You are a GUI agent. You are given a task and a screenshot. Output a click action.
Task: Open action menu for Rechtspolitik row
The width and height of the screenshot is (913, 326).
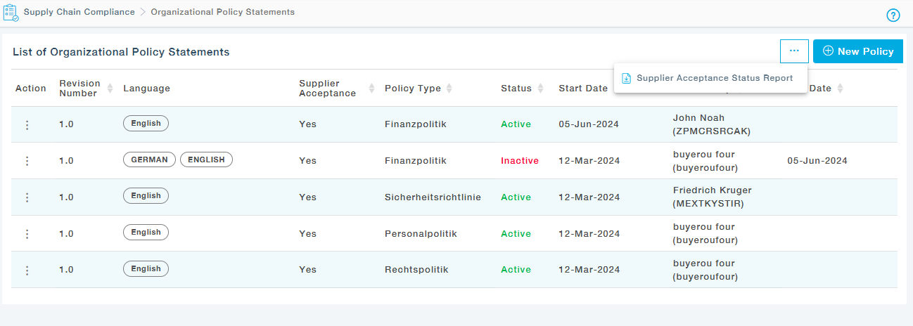click(x=27, y=270)
